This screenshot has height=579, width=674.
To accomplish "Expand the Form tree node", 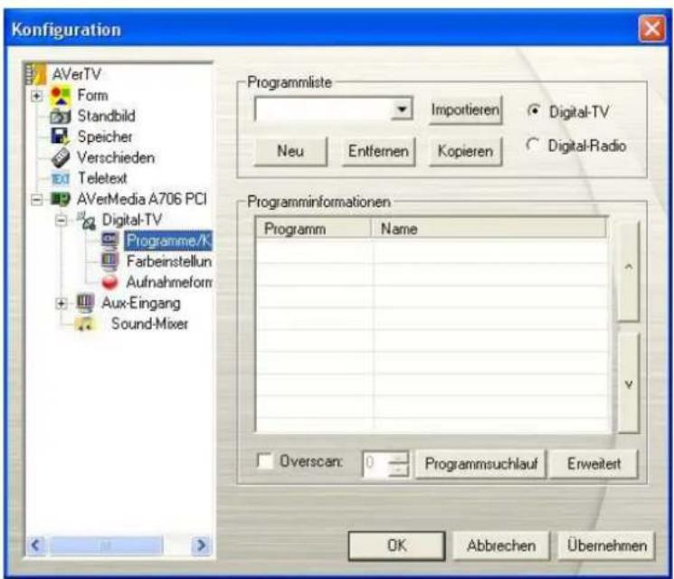I will coord(37,95).
